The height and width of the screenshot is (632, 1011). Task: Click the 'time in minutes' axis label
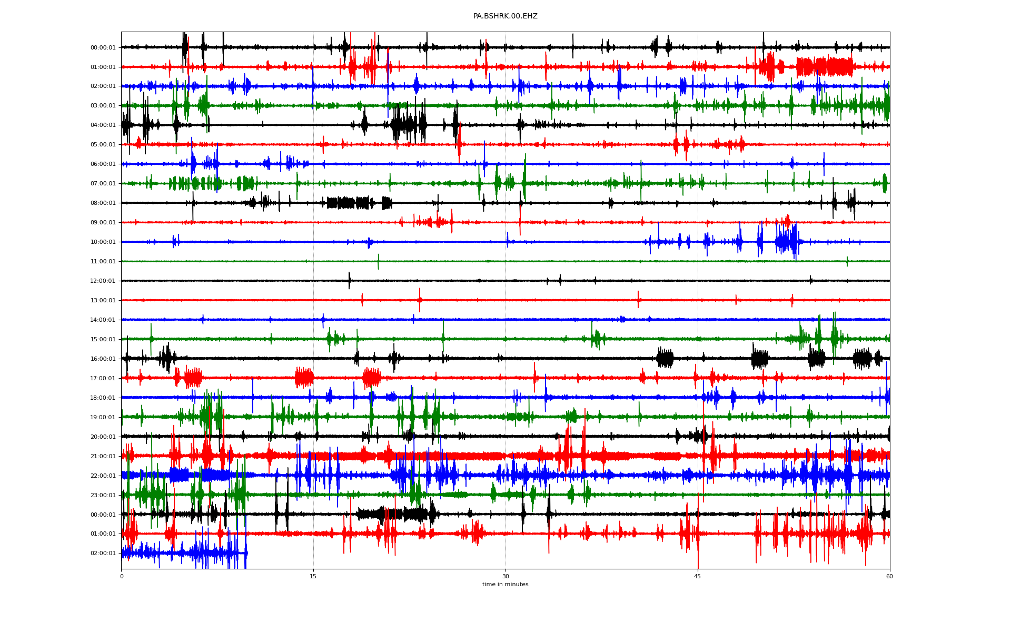[505, 584]
